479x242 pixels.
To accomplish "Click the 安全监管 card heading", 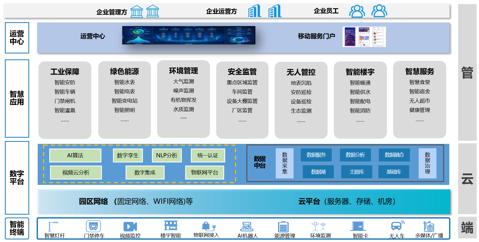I will [x=242, y=72].
